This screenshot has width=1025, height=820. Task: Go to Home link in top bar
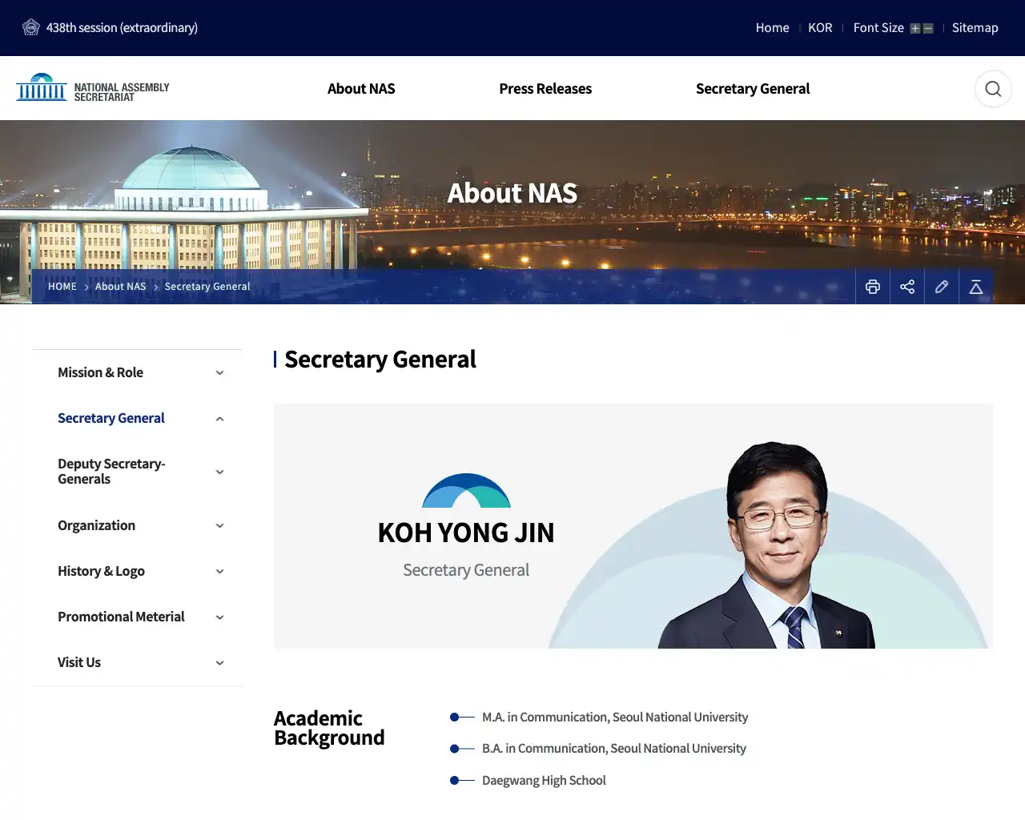point(772,28)
